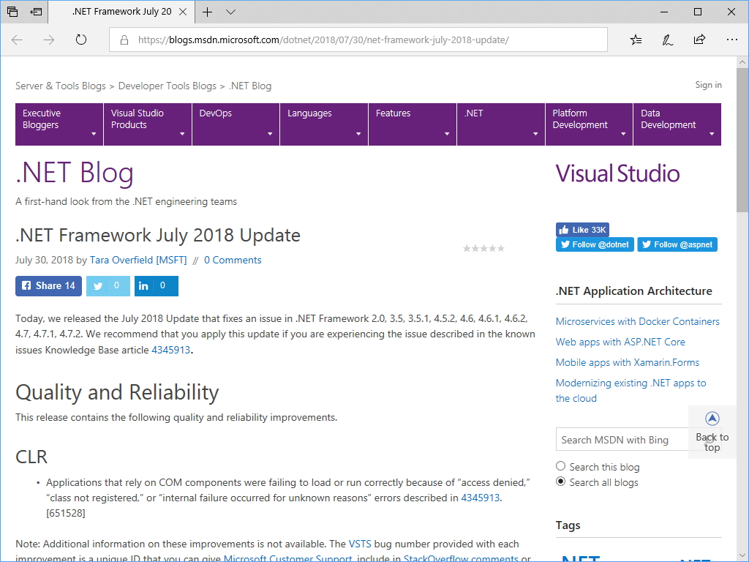Expand Executive Bloggers dropdown arrow
Image resolution: width=749 pixels, height=562 pixels.
pyautogui.click(x=94, y=135)
